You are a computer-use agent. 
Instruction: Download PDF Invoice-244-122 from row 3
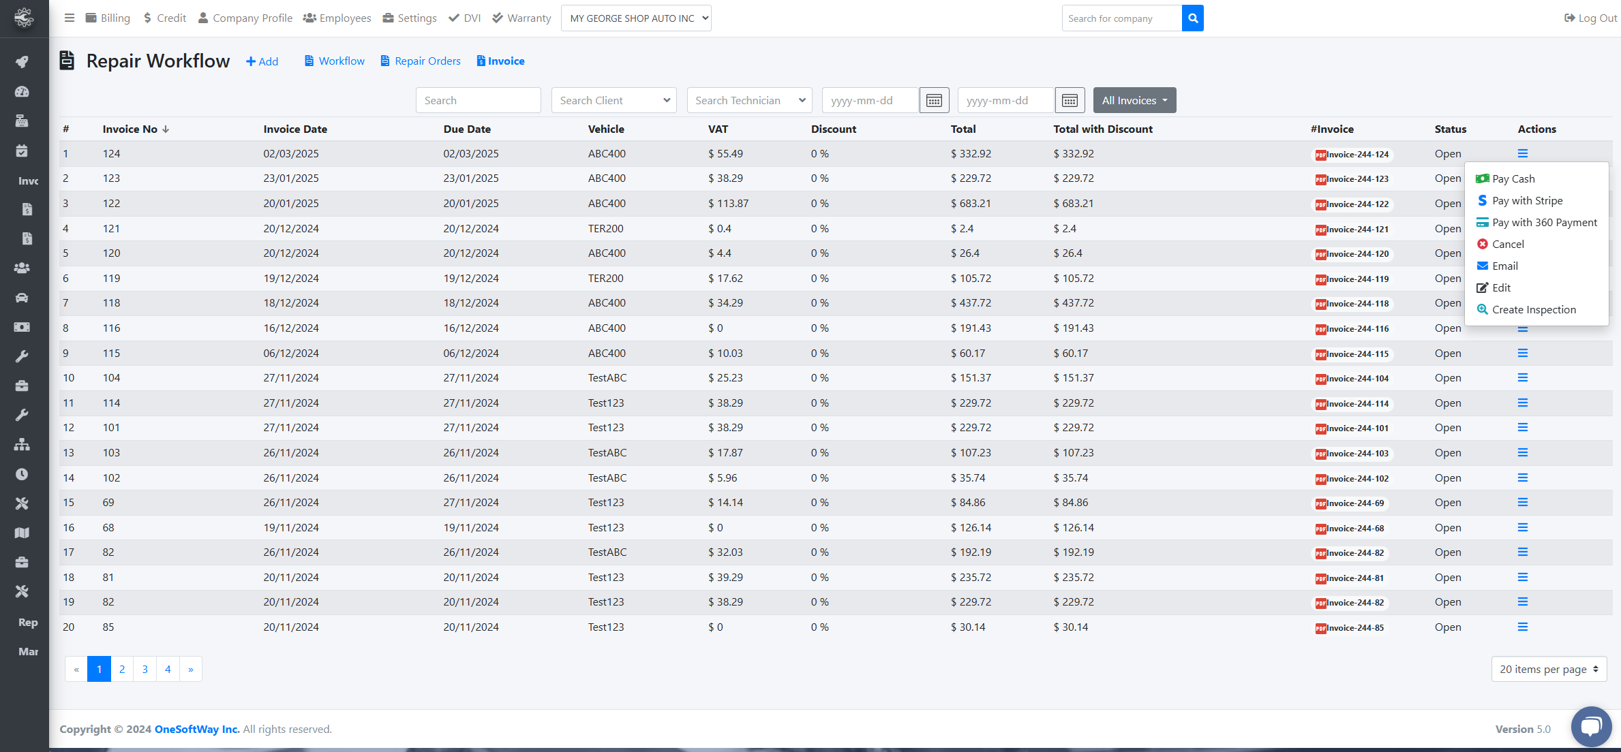(1352, 204)
